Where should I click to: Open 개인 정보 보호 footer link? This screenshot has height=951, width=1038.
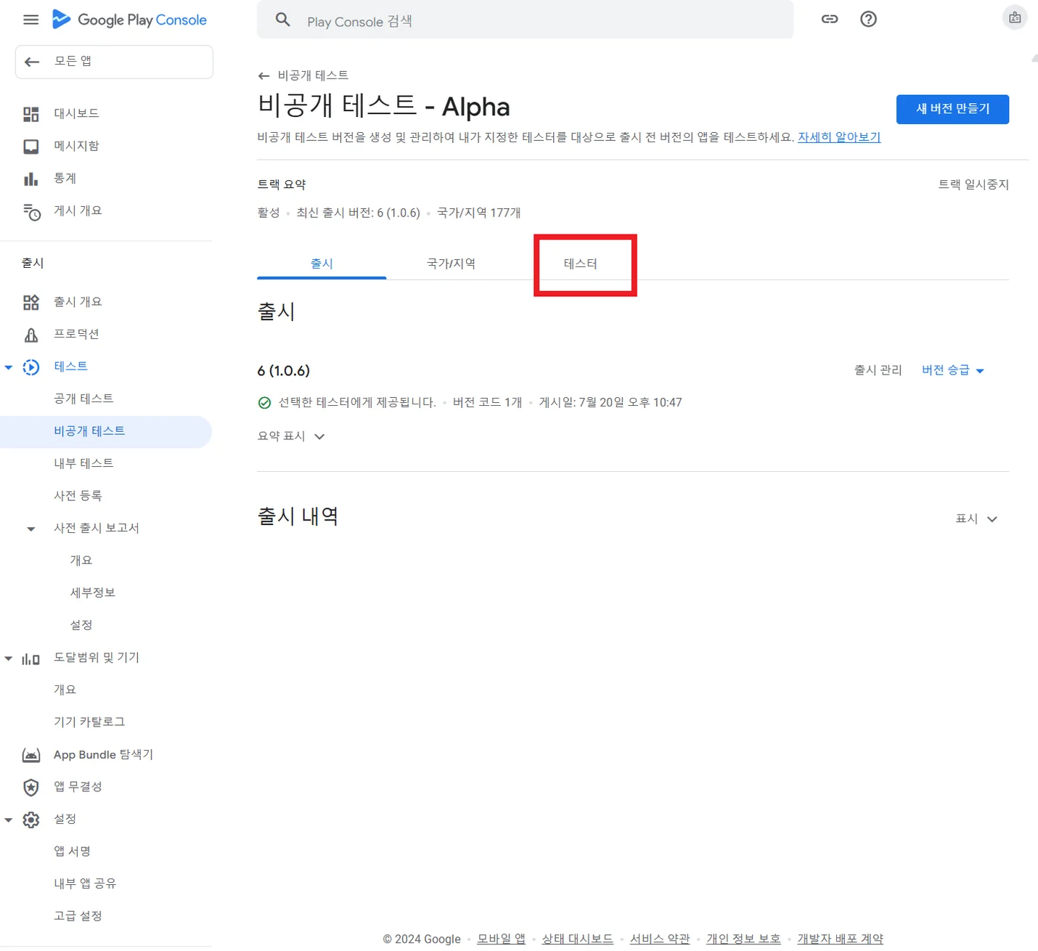tap(744, 939)
